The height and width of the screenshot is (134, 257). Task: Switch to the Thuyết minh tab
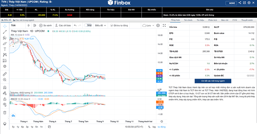(x=247, y=20)
